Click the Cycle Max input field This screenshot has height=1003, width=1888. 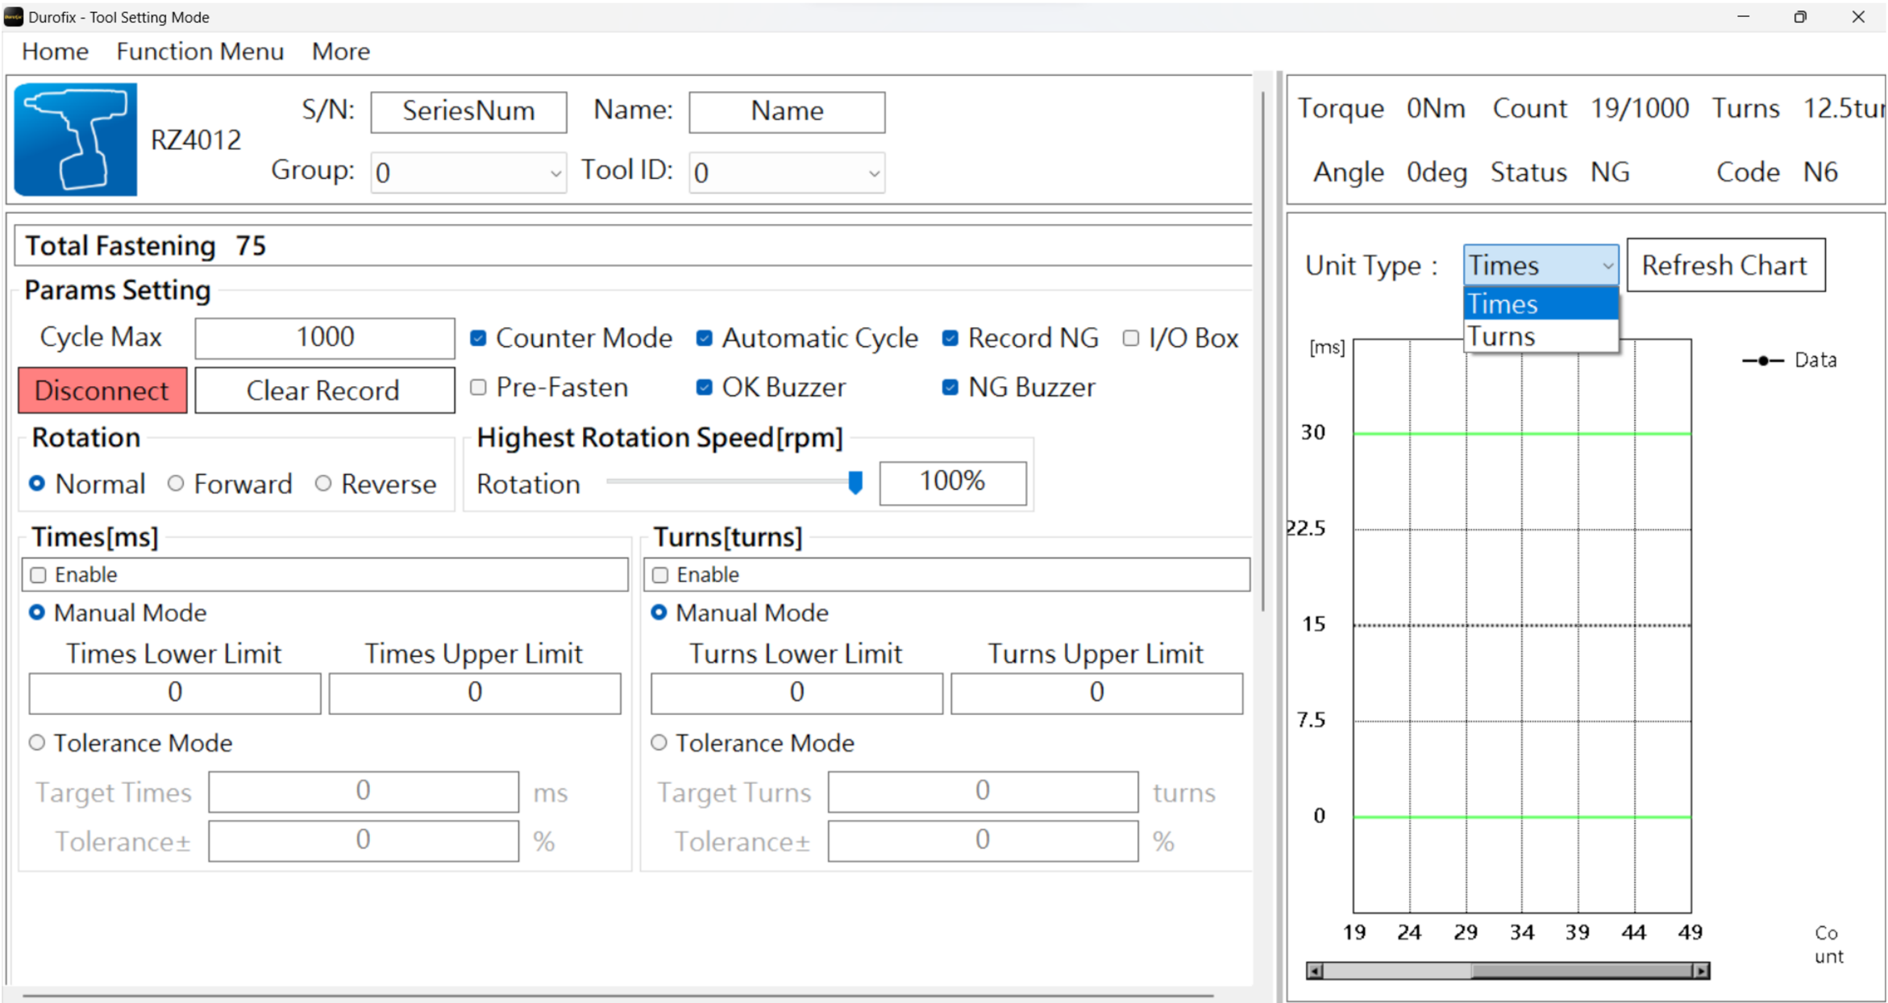pos(325,338)
